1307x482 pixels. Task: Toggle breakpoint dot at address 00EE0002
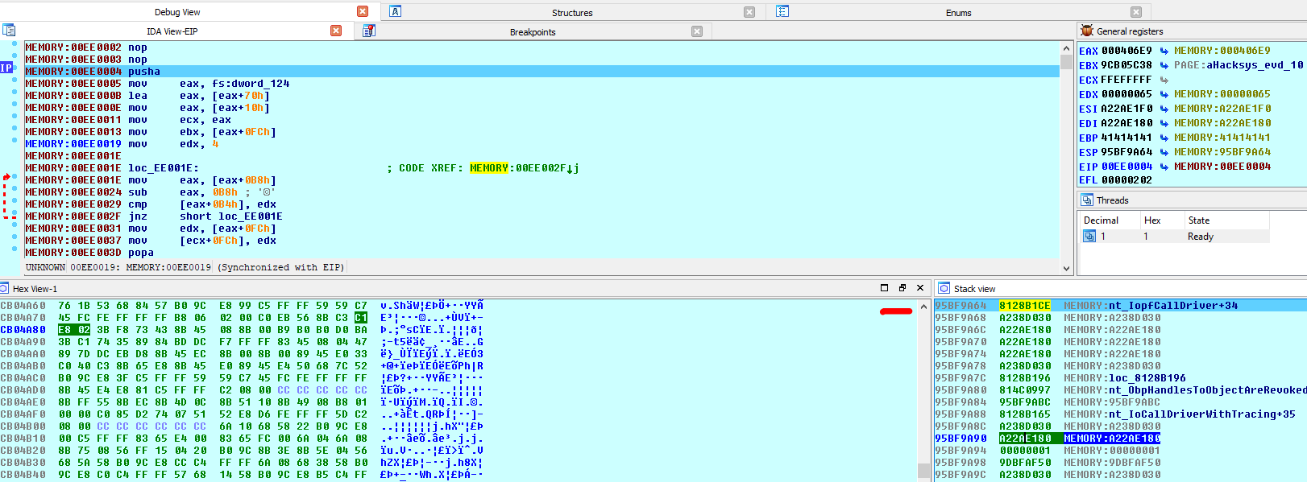15,47
